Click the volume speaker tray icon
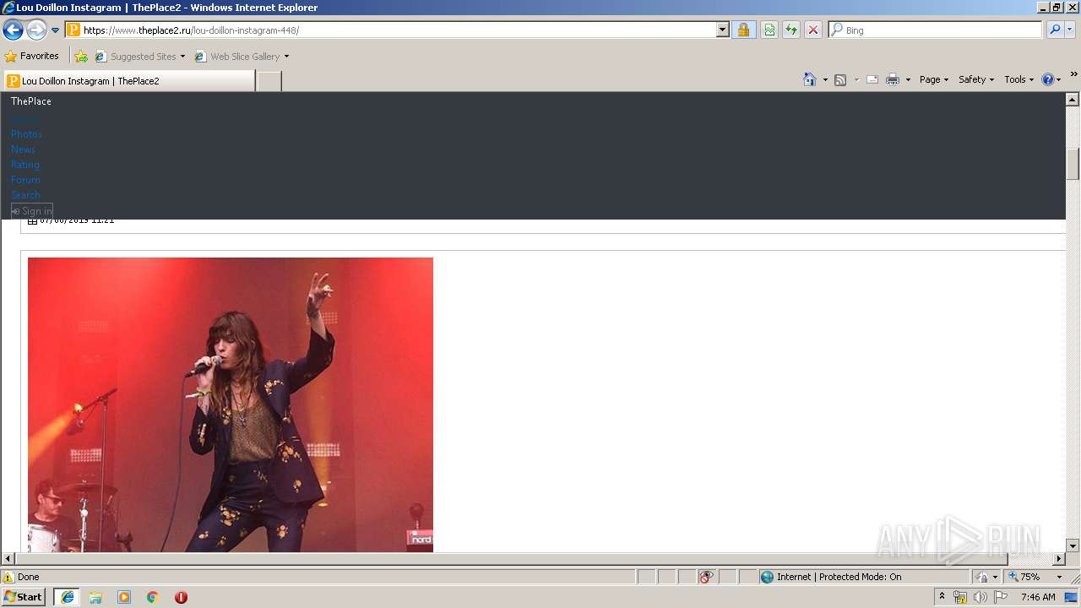This screenshot has width=1081, height=608. pos(981,597)
